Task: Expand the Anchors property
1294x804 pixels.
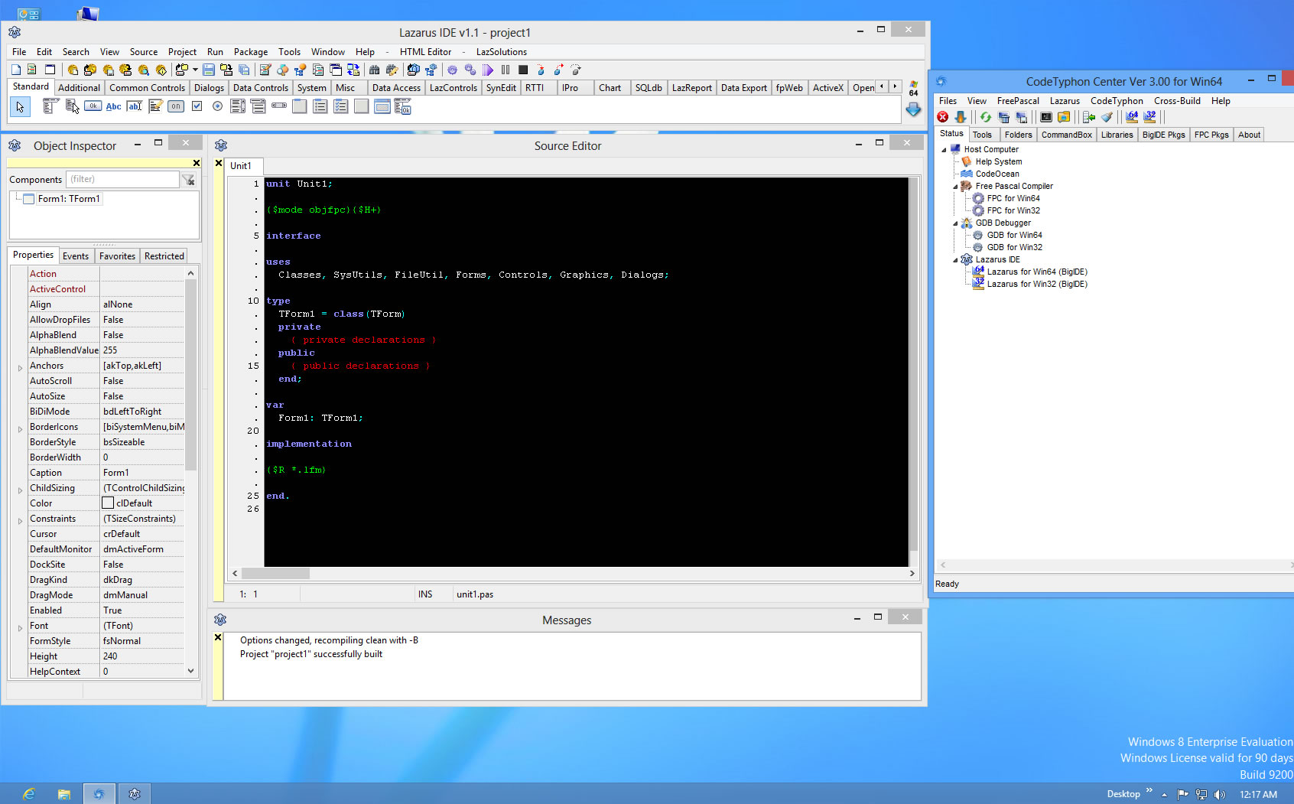Action: tap(20, 368)
